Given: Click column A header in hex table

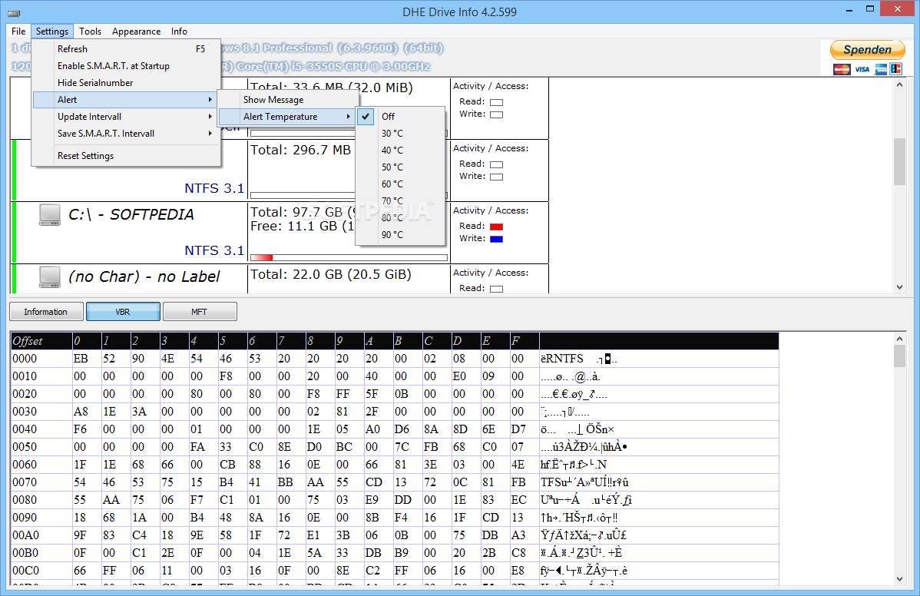Looking at the screenshot, I should (x=378, y=341).
